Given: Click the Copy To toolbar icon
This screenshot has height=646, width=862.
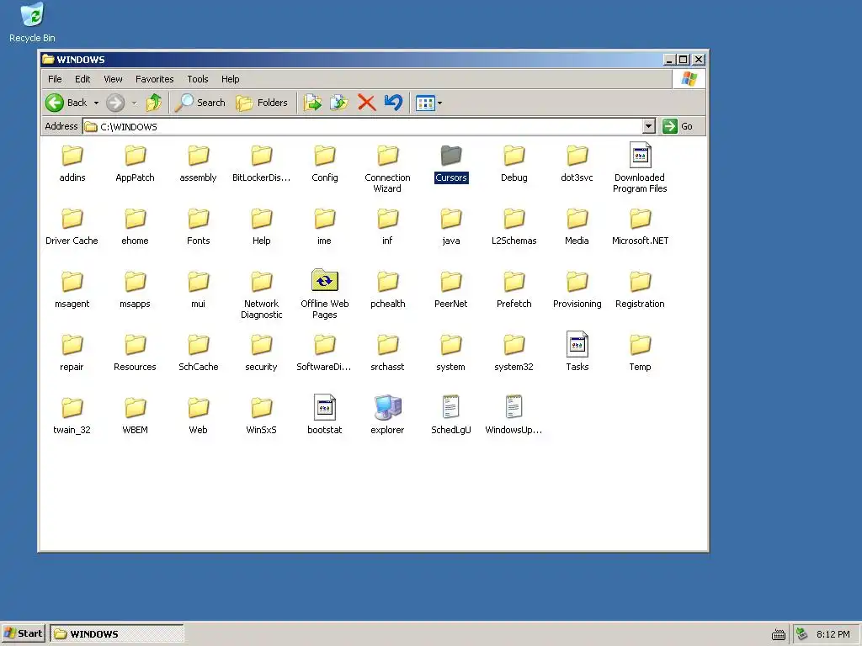Looking at the screenshot, I should 339,103.
